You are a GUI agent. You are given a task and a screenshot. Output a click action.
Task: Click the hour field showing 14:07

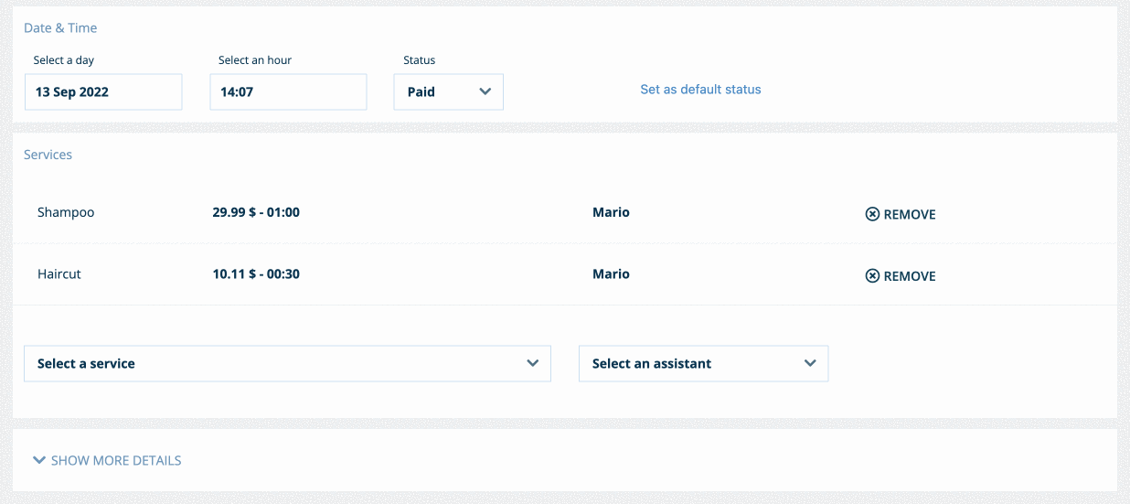pos(288,91)
